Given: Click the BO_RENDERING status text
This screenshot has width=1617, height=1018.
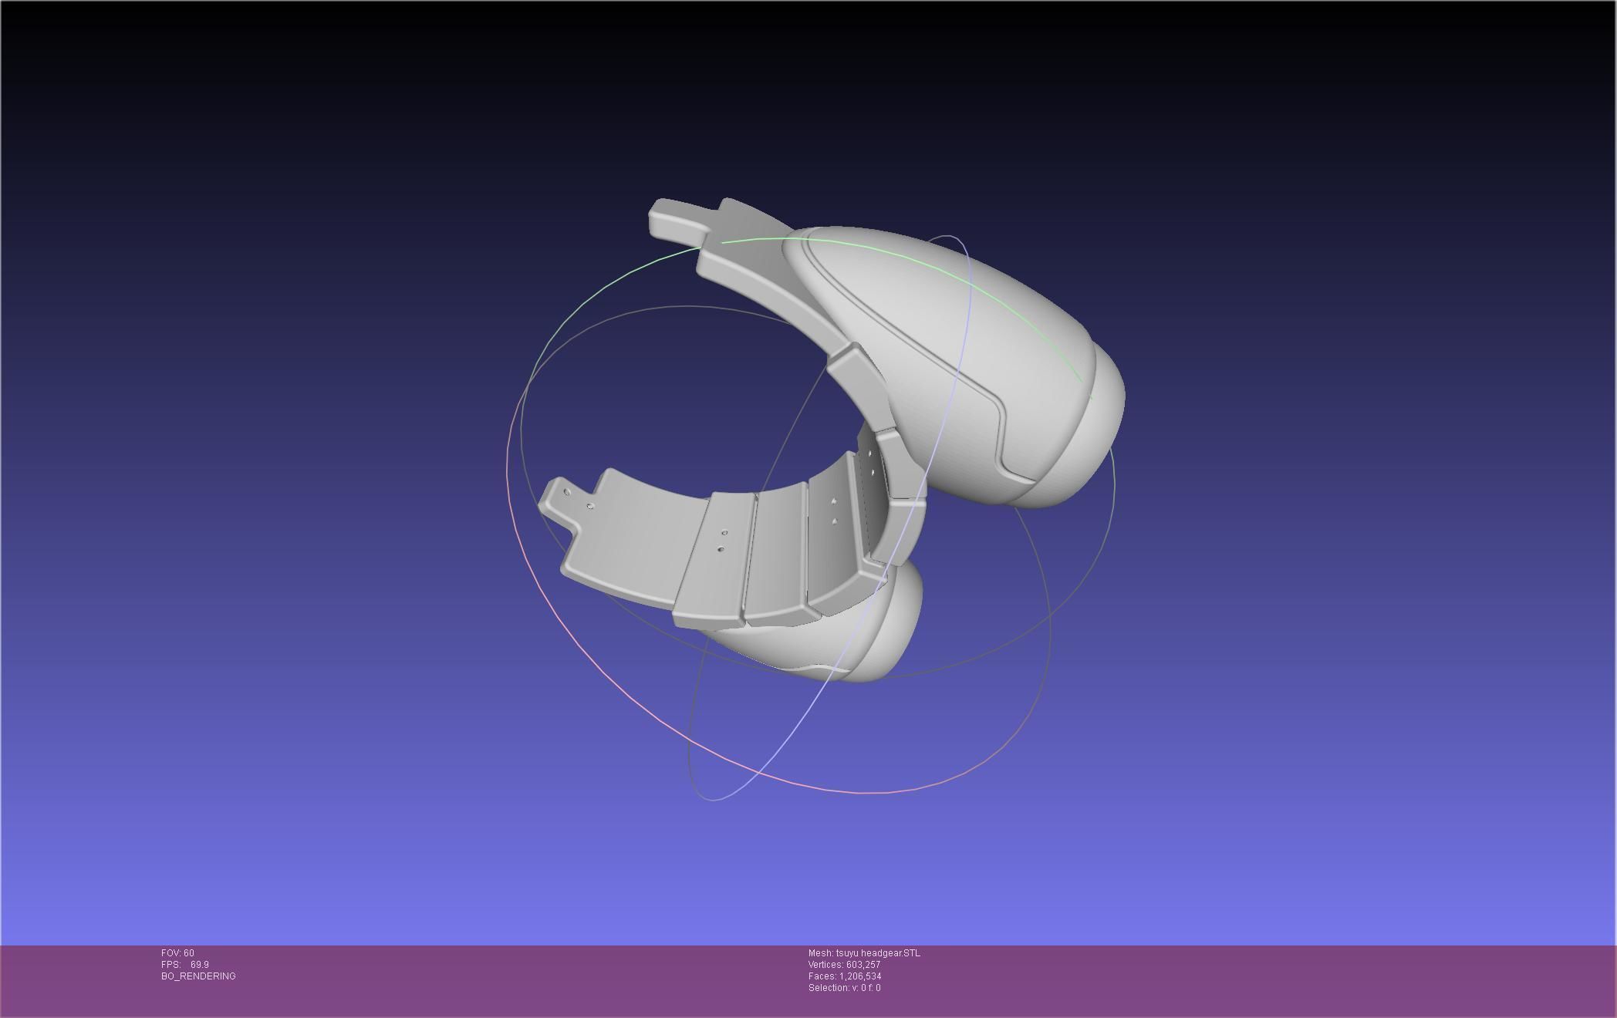Looking at the screenshot, I should pos(198,976).
